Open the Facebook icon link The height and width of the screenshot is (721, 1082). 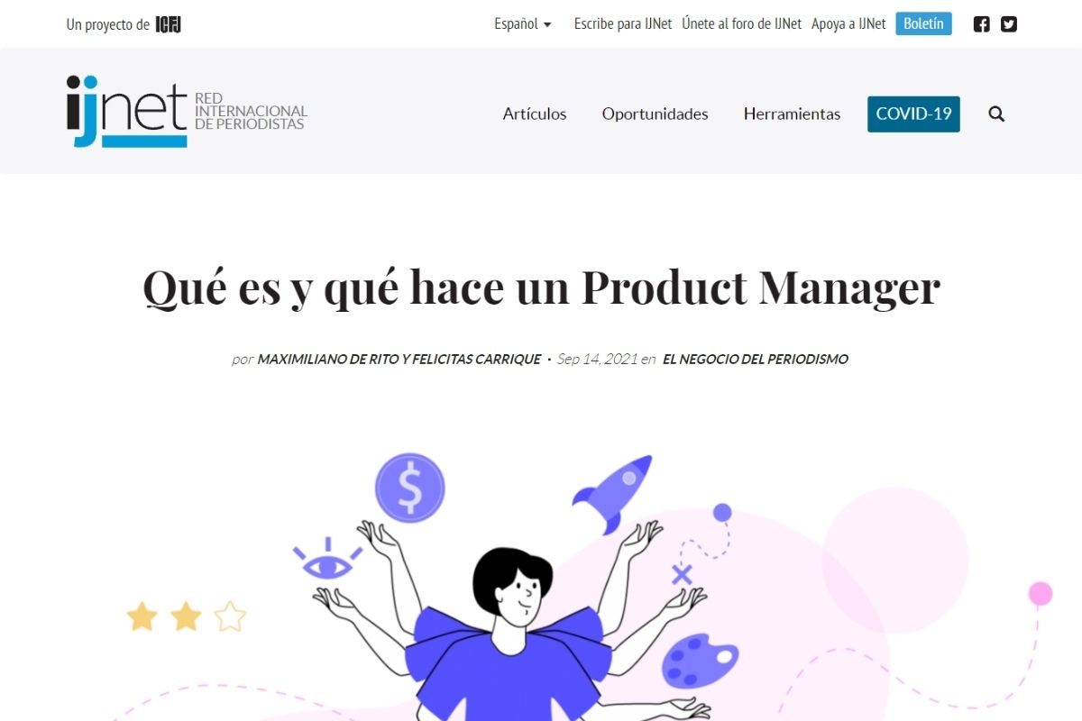click(982, 24)
